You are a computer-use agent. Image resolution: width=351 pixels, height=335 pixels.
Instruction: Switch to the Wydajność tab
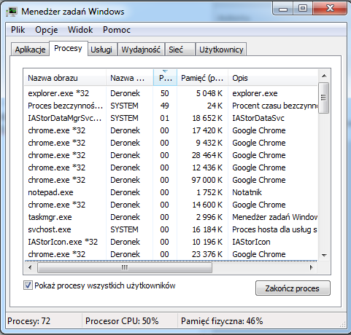141,50
